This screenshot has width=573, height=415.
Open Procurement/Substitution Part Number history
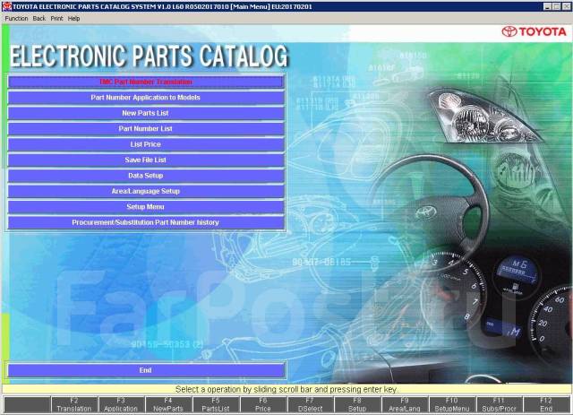(145, 222)
